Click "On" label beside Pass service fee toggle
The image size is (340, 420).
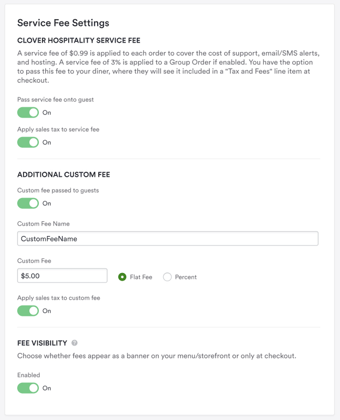click(47, 113)
